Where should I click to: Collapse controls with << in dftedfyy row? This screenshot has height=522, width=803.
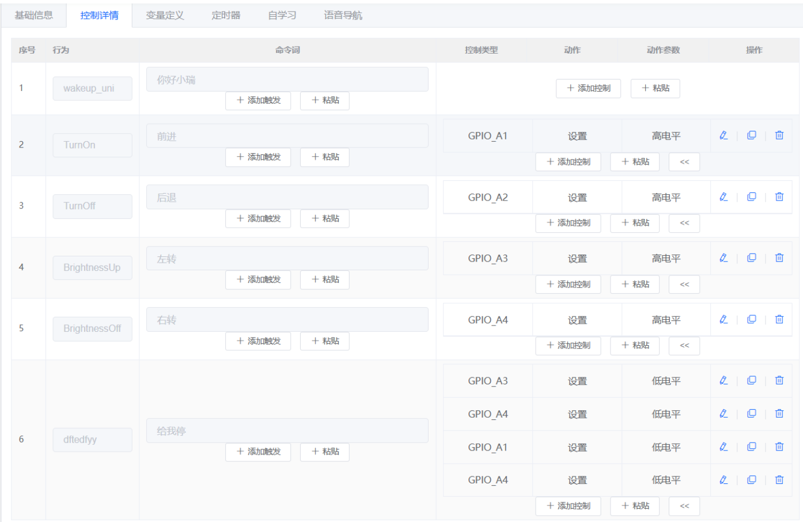point(684,506)
